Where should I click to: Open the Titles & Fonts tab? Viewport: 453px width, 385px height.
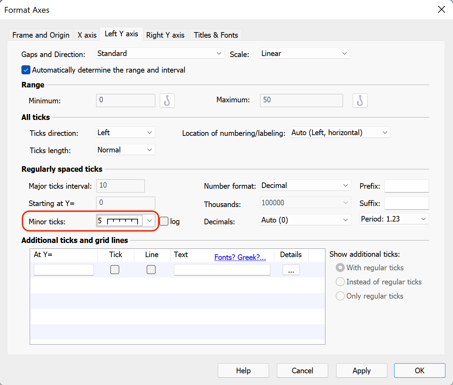click(x=216, y=35)
